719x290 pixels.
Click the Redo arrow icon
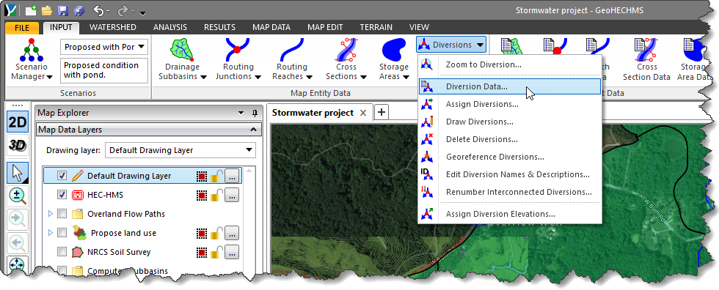point(123,10)
